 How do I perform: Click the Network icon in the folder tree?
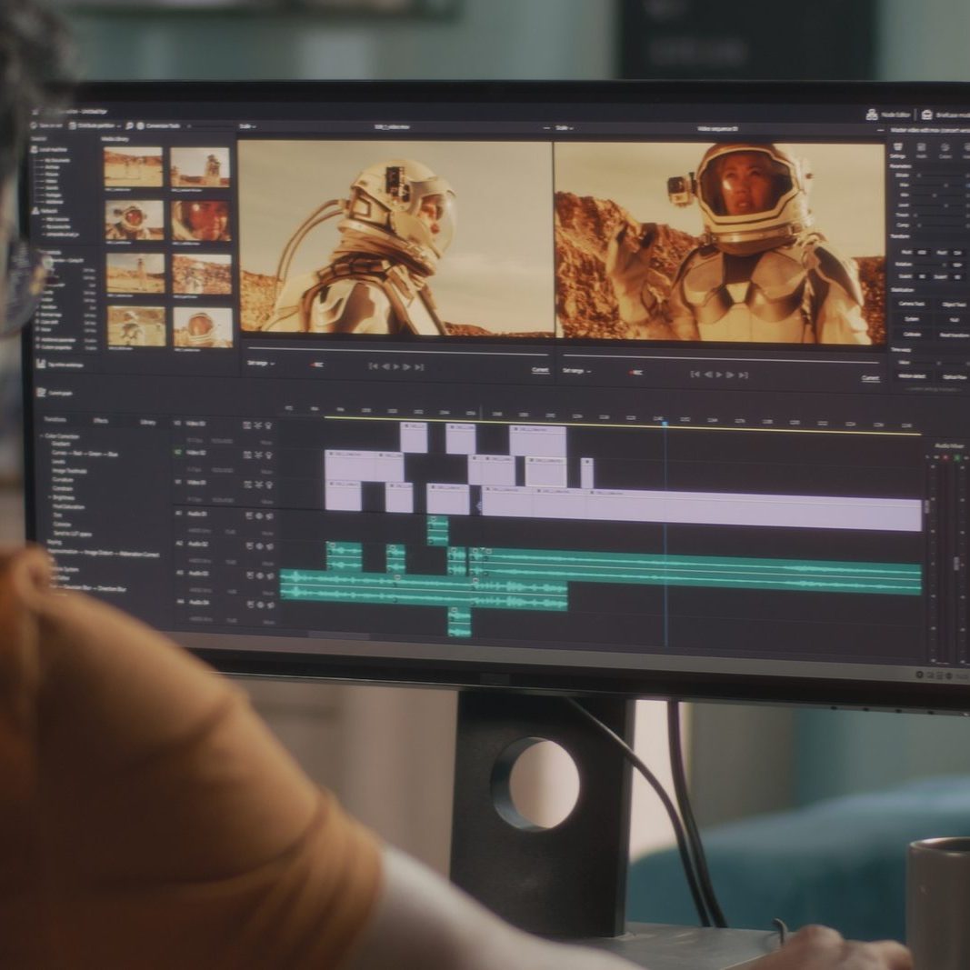pos(35,211)
